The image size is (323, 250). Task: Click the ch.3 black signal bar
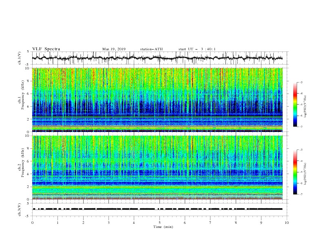coord(157,209)
